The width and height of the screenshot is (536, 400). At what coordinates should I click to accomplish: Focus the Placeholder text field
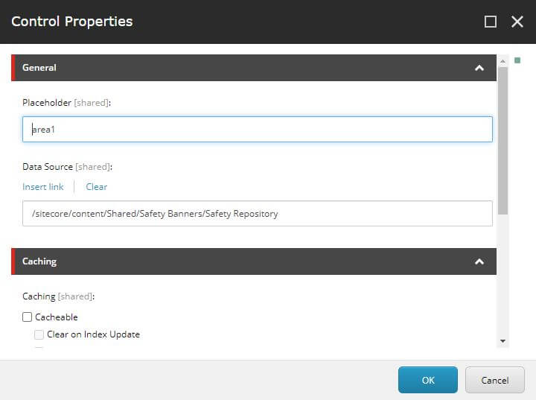point(258,130)
